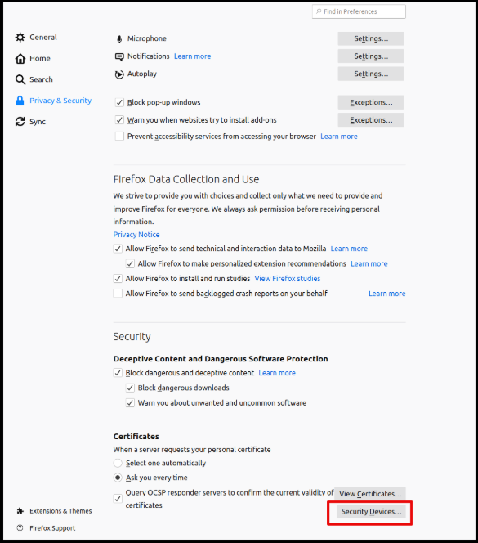Viewport: 478px width, 543px height.
Task: Focus the Find in Preferences field
Action: (x=359, y=11)
